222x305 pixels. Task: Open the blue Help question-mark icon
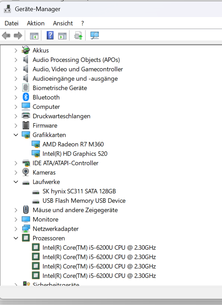[50, 35]
